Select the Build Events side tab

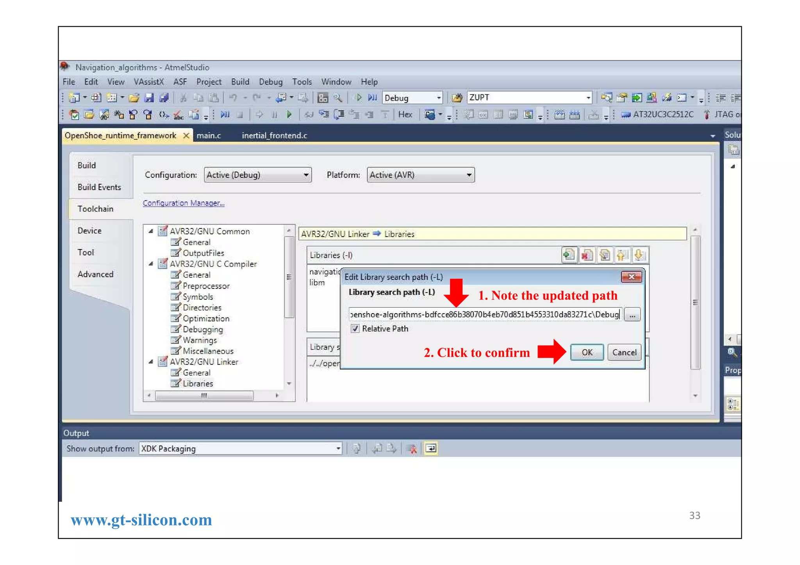(99, 187)
